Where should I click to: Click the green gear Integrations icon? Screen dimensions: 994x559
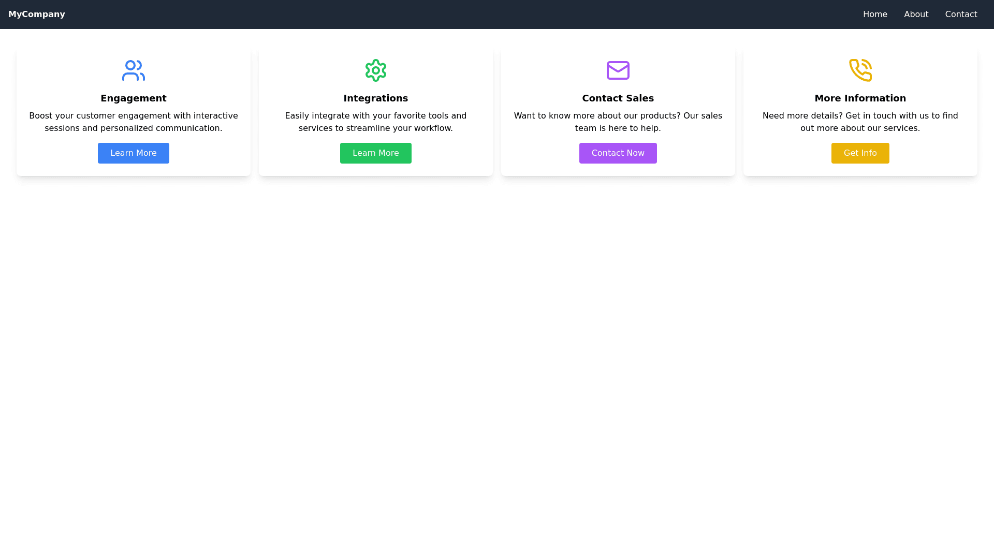click(376, 70)
